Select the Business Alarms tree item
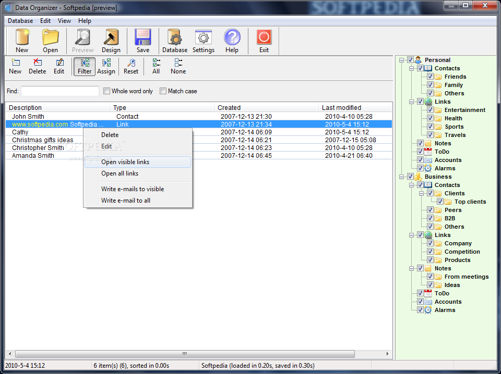Screen dimensions: 501x374 [x=445, y=310]
